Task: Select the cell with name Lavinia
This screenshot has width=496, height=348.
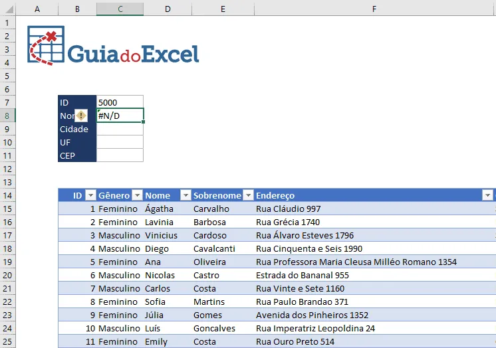Action: (x=168, y=222)
